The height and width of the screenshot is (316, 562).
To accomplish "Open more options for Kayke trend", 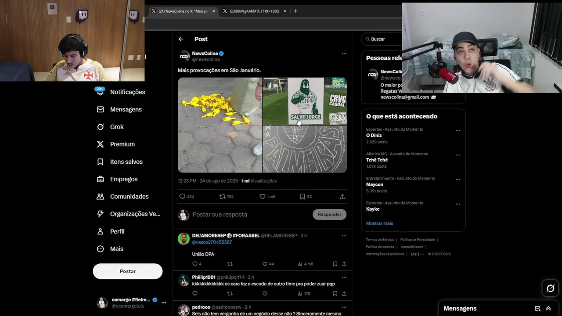I will pyautogui.click(x=458, y=204).
